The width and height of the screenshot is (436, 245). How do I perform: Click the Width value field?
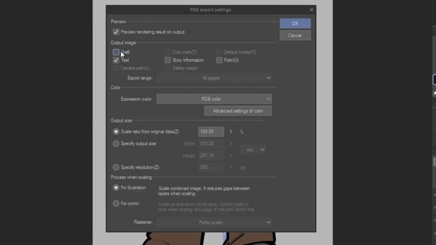[x=211, y=144]
